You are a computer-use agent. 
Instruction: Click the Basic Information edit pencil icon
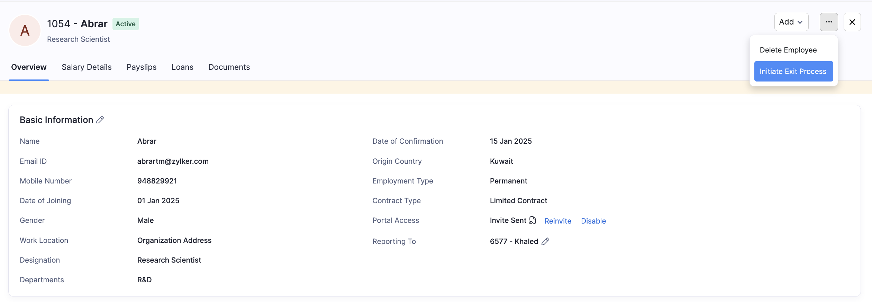coord(100,120)
